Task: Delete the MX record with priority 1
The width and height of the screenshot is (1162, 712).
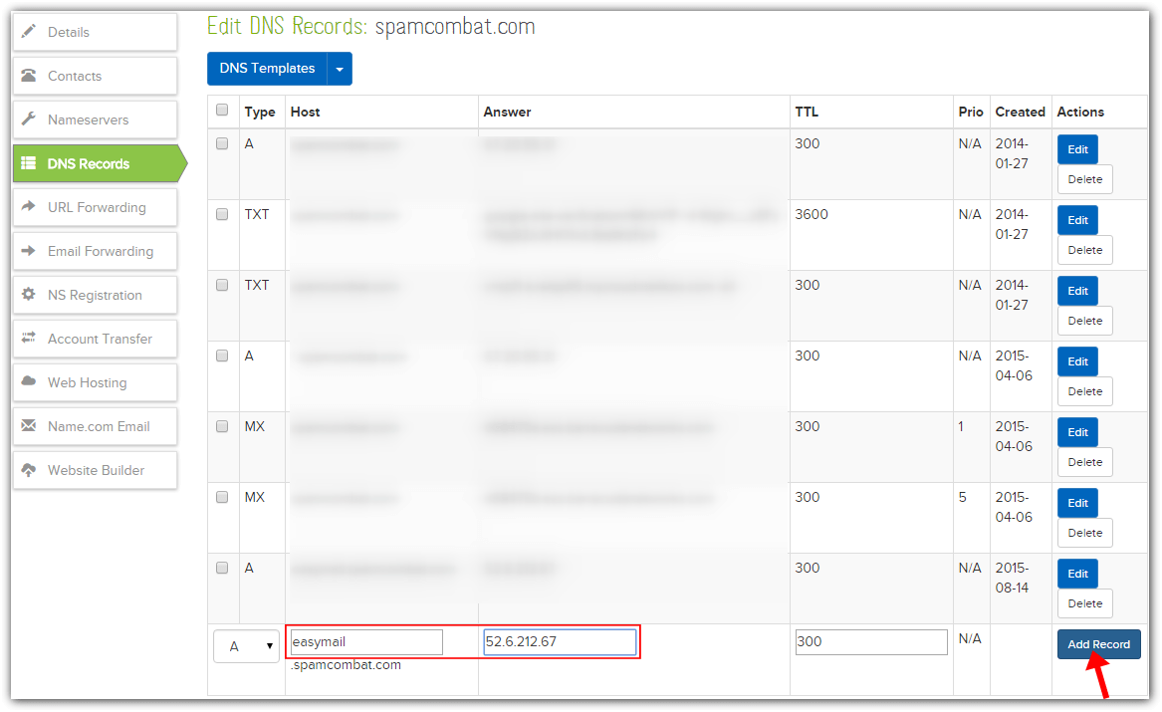Action: pyautogui.click(x=1085, y=462)
